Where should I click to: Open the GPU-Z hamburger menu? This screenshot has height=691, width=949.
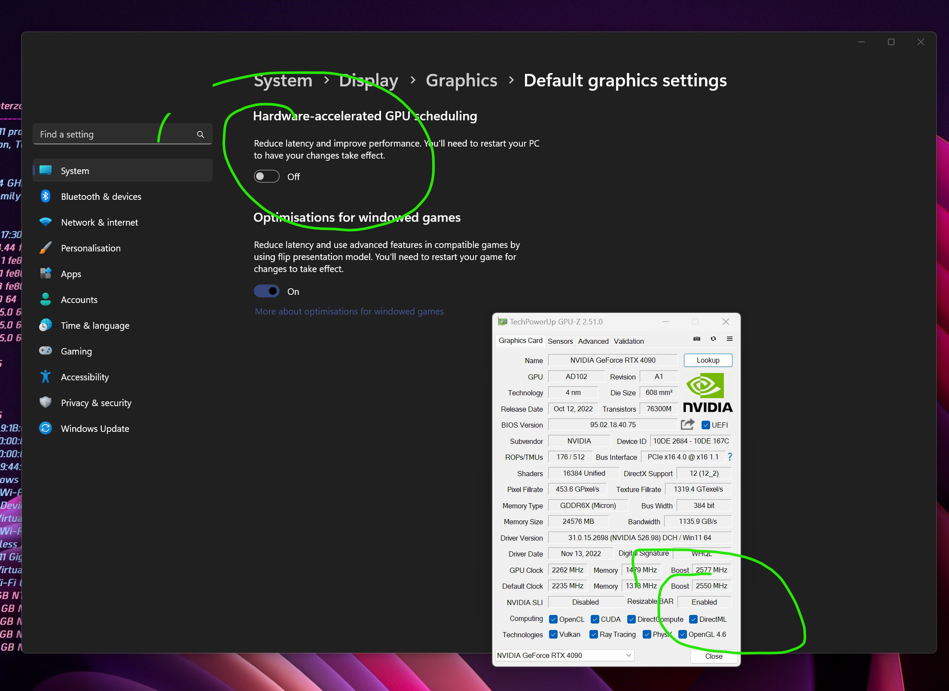point(729,339)
